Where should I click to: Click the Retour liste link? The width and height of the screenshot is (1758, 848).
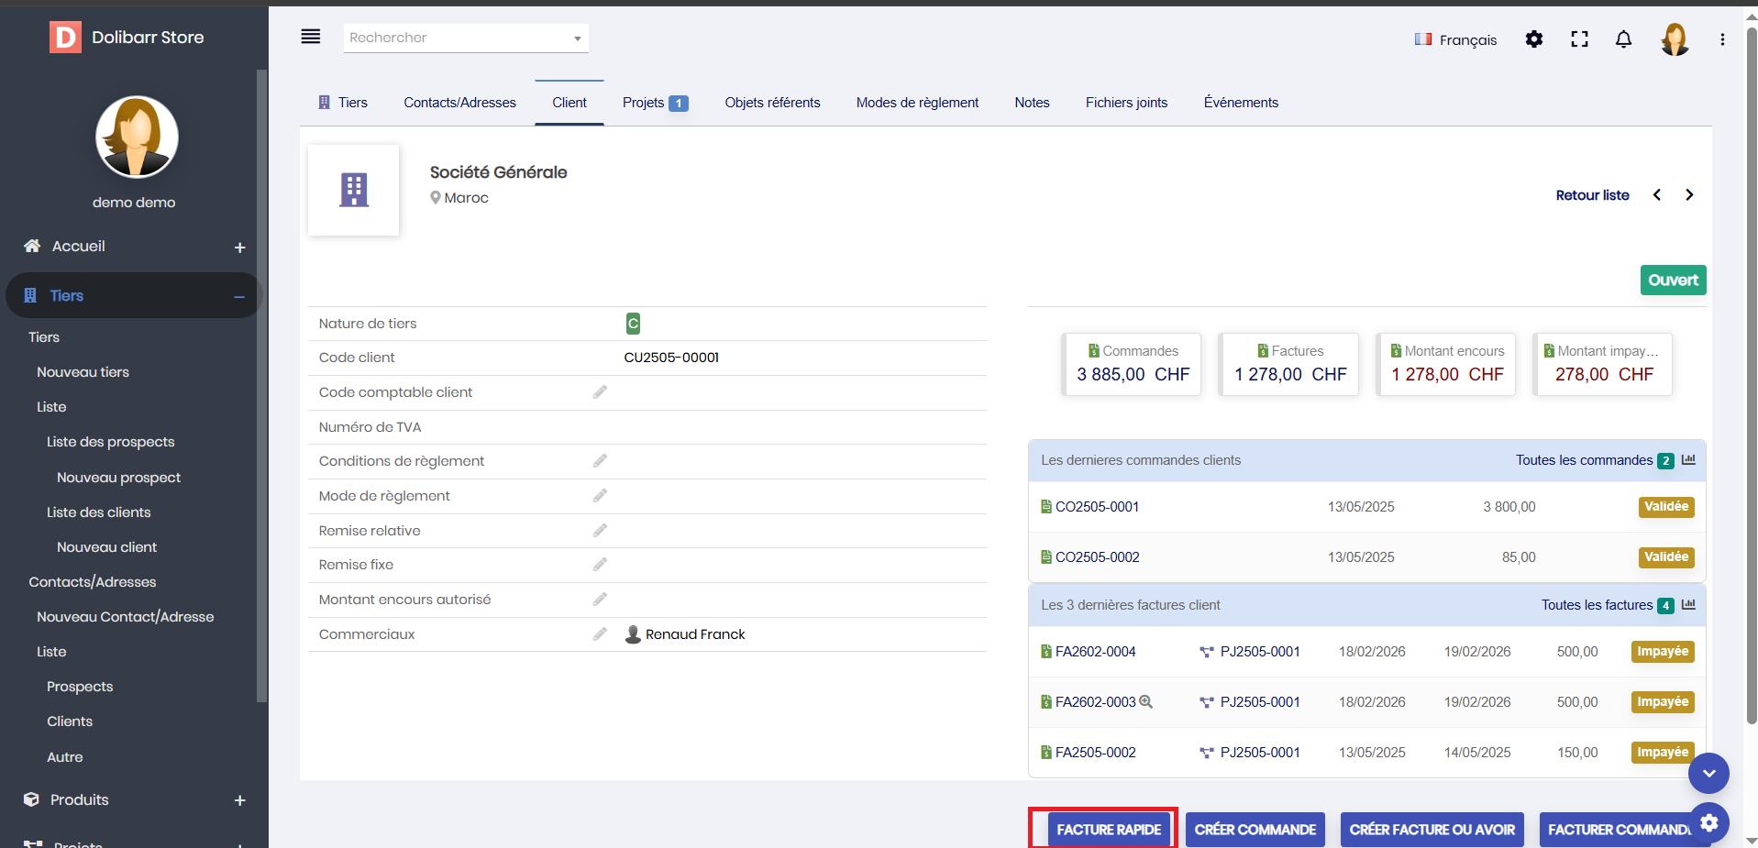(x=1593, y=195)
